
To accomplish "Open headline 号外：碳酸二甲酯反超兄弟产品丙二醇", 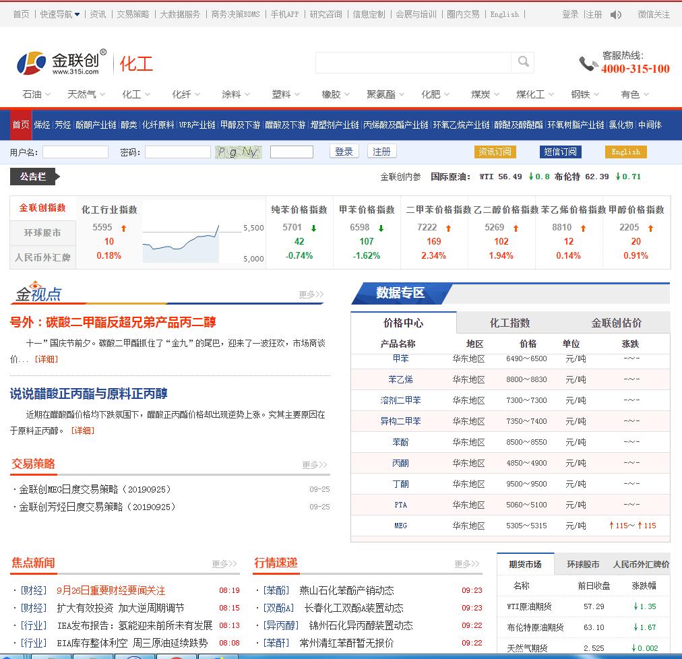I will click(x=113, y=322).
